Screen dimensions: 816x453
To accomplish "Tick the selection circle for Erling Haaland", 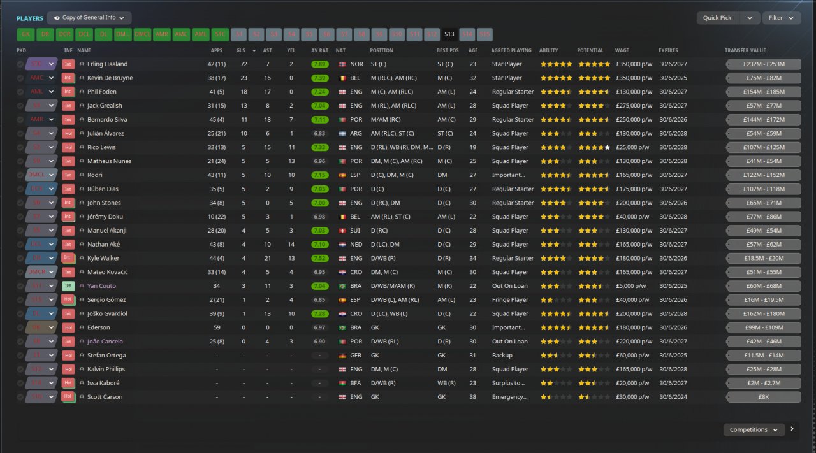I will 20,64.
